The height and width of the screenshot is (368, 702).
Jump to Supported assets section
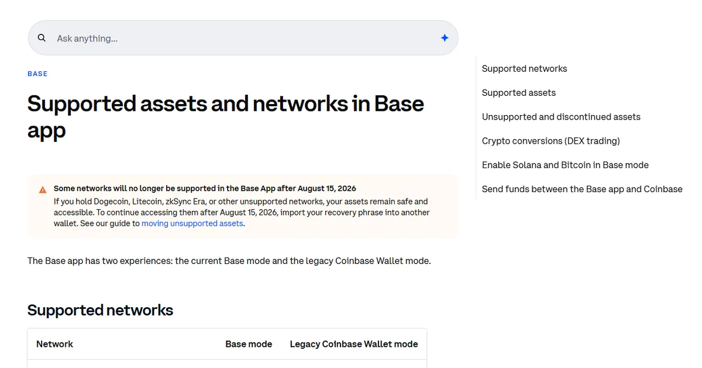coord(518,93)
